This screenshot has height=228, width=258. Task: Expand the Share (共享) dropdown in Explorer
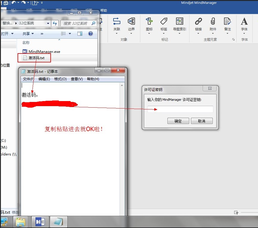click(x=28, y=34)
